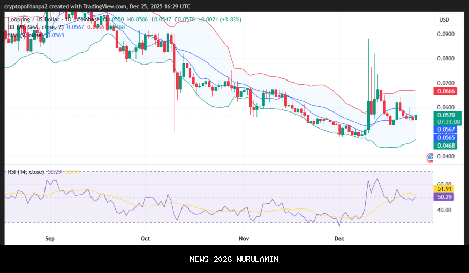Screen dimensions: 469x273
Task: Click the purple 50.29 RSI value label
Action: tap(445, 197)
